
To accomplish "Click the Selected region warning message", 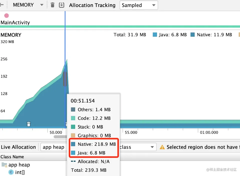I will click(203, 147).
